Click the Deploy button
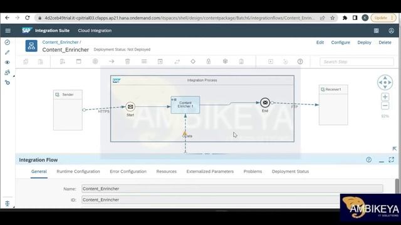401x225 pixels. point(364,42)
